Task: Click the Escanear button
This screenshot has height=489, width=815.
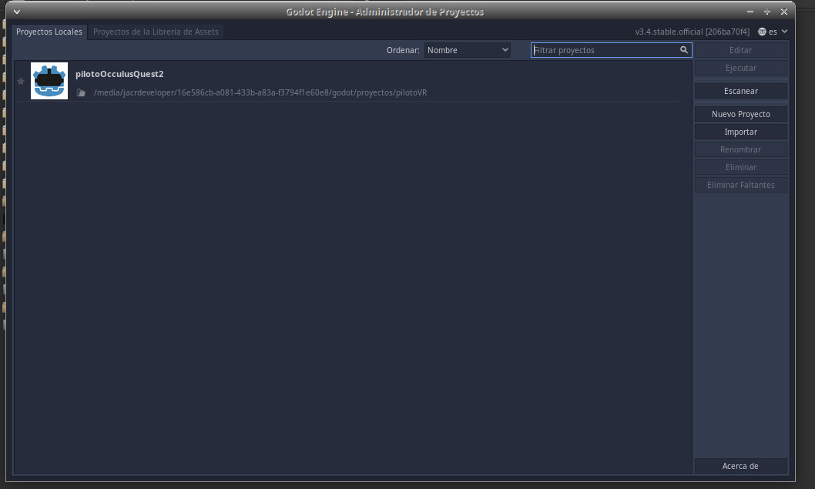Action: point(741,91)
